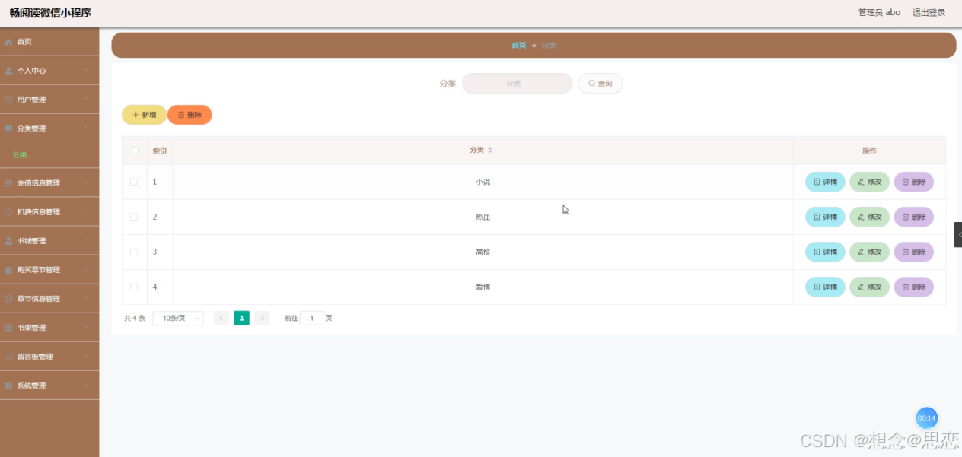Expand 扣费信息管理 using its chevron
Image resolution: width=962 pixels, height=457 pixels.
click(86, 212)
